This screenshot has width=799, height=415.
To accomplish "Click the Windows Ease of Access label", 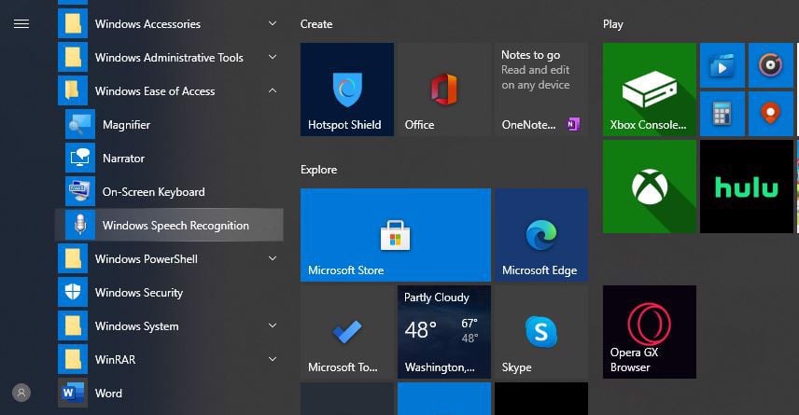I will (x=155, y=91).
